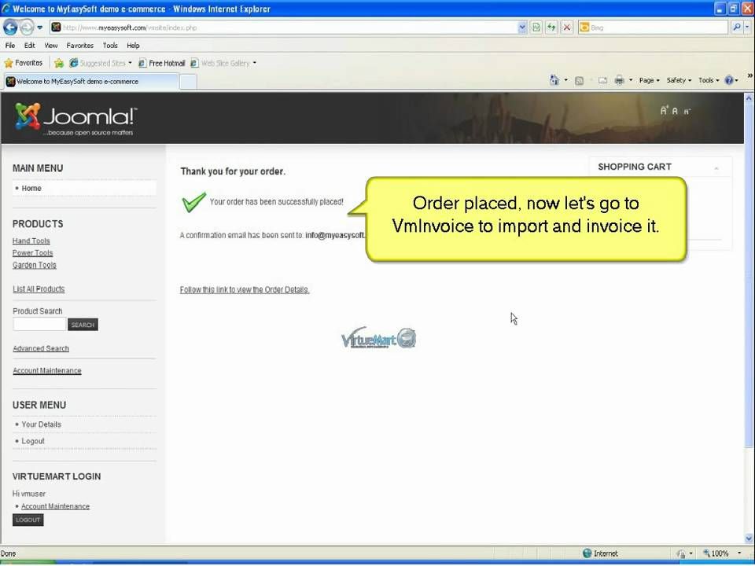Decrease font size with A- icon

[687, 112]
